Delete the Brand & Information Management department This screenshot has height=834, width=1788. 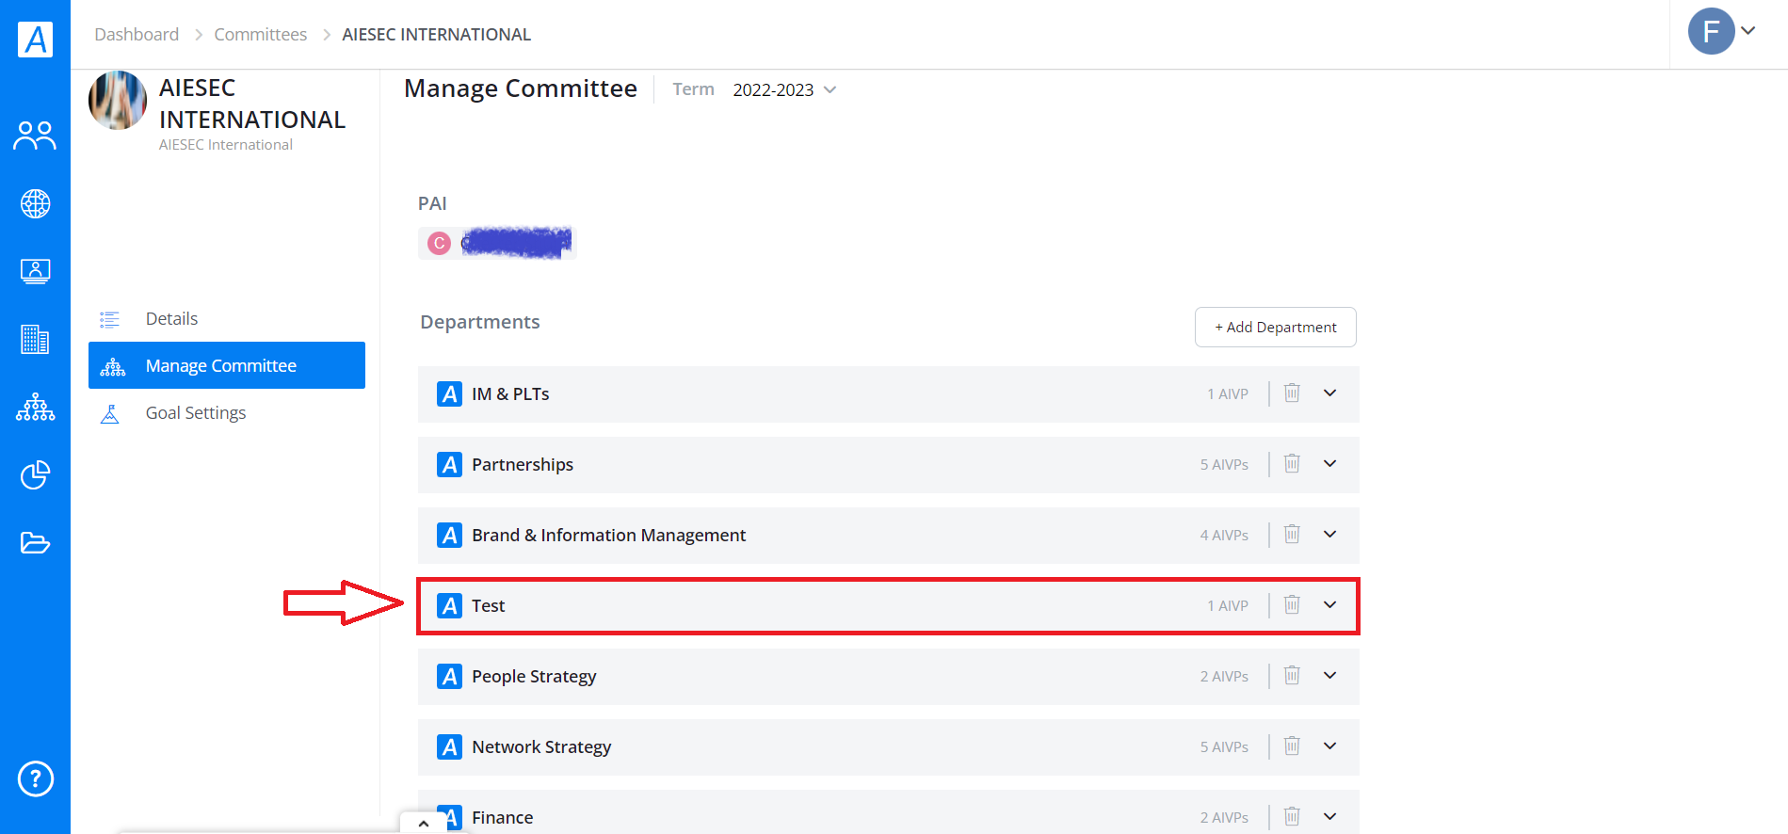pos(1292,534)
